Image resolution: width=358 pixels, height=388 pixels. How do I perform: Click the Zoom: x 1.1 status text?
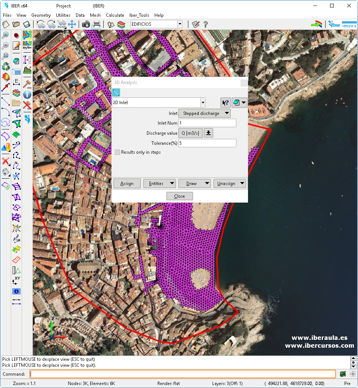24,383
